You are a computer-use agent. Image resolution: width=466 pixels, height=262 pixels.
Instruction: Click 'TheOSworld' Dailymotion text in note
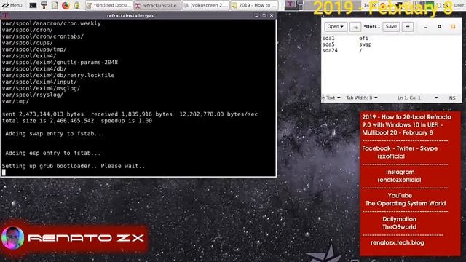click(x=399, y=227)
